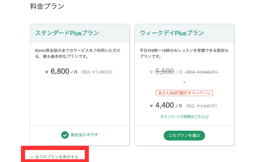
Task: Click the 6,800 monthly price
Action: pos(60,71)
